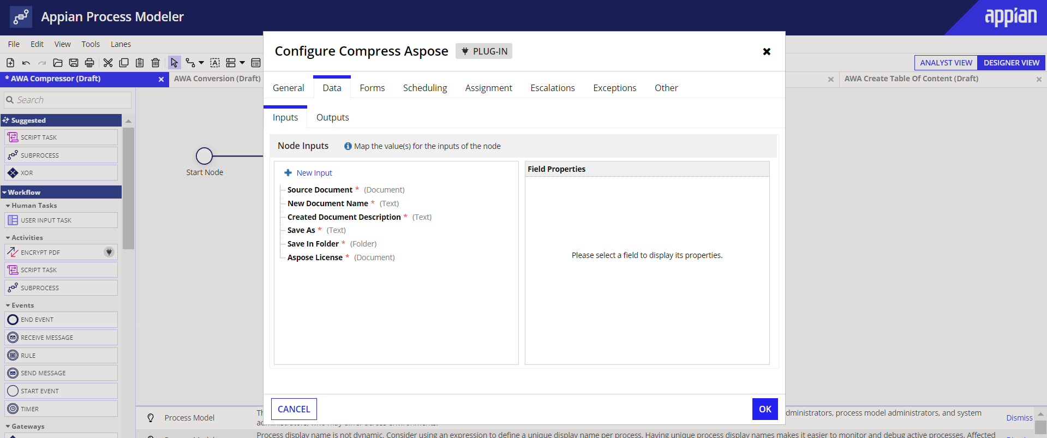This screenshot has width=1047, height=438.
Task: Switch to Analyst View
Action: (946, 63)
